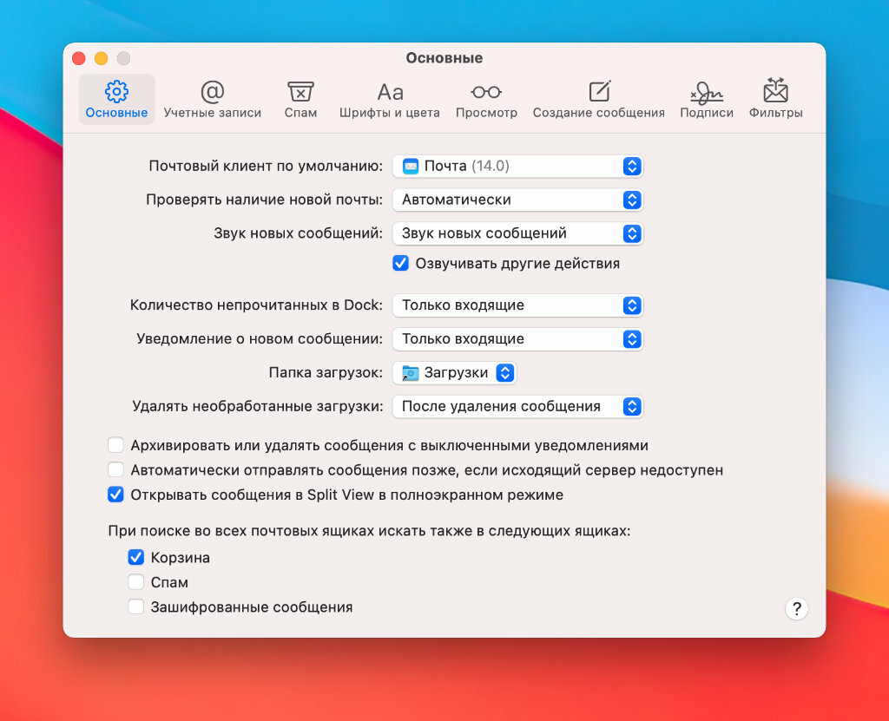Enable Автоматически отправлять сообщения позже checkbox
889x721 pixels.
tap(115, 470)
